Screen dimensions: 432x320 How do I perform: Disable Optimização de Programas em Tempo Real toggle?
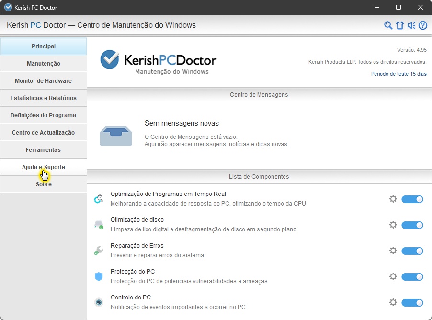412,199
